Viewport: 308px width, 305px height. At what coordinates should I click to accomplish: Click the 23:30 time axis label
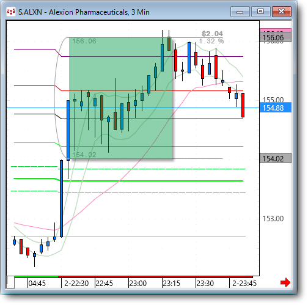[205, 284]
